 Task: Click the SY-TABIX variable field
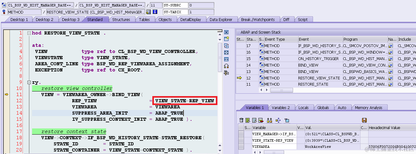(175, 12)
